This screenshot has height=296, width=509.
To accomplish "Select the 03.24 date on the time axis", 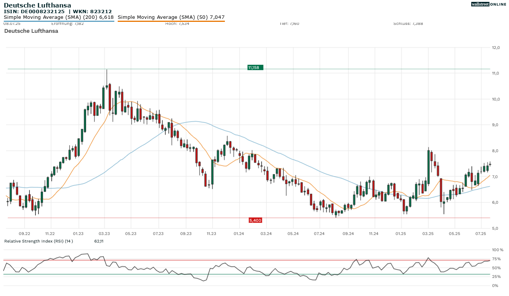I will point(266,234).
